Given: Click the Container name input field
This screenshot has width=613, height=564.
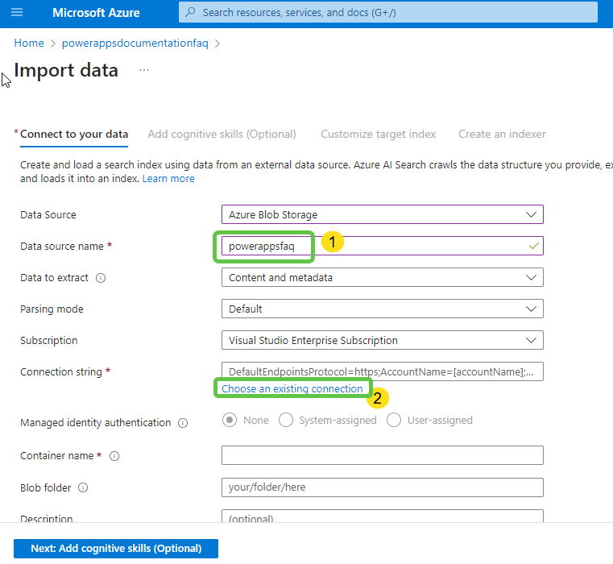Looking at the screenshot, I should click(x=382, y=455).
